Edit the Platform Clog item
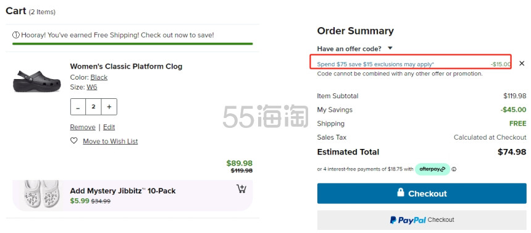This screenshot has width=531, height=233. [109, 127]
